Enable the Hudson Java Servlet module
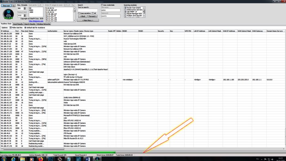Image resolution: width=286 pixels, height=161 pixels. pos(125,16)
